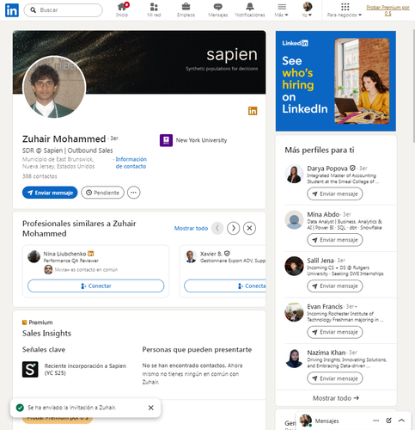Screen dimensions: 415x430
Task: Click Nazima Khan's avatar
Action: point(294,359)
